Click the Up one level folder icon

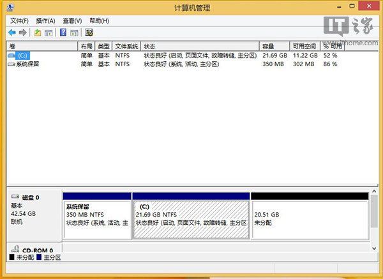[38, 32]
